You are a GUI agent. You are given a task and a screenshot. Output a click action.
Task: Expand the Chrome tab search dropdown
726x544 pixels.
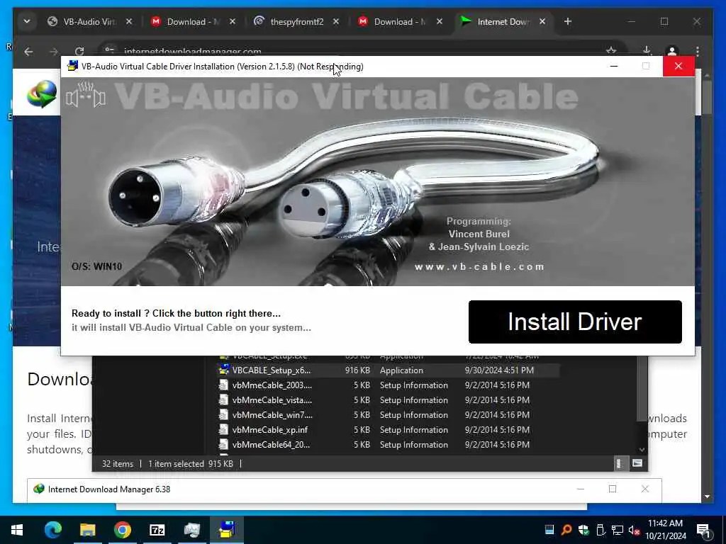(27, 22)
